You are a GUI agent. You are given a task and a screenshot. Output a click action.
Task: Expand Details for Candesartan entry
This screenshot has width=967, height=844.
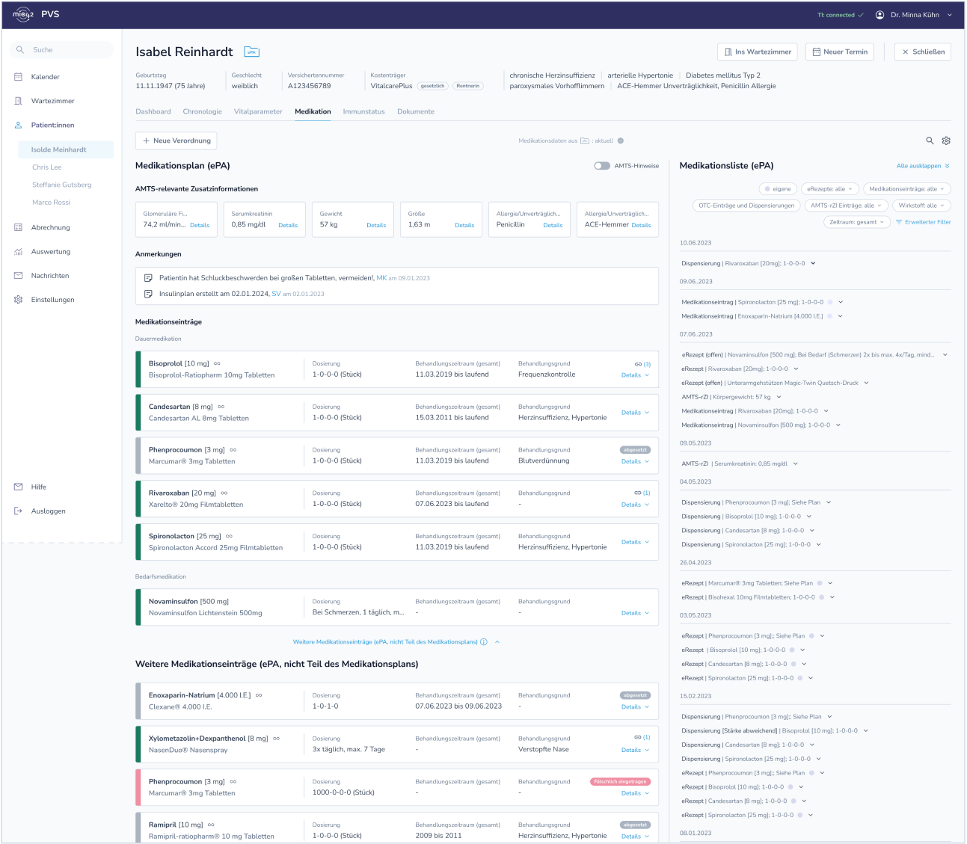click(x=634, y=413)
